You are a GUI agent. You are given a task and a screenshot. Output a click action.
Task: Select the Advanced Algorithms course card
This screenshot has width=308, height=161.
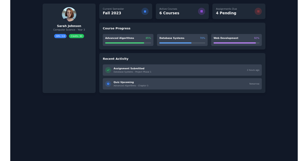pyautogui.click(x=128, y=40)
